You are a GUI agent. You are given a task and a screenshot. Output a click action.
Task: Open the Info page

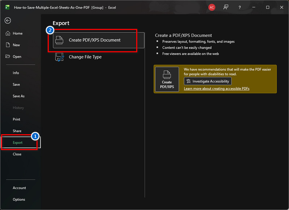(x=16, y=73)
